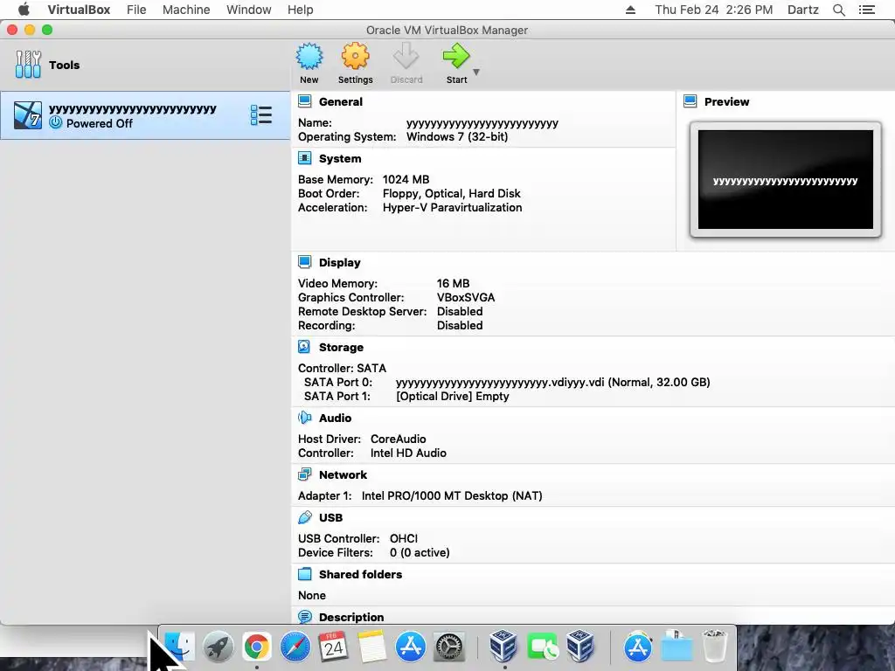Open the File menu
The image size is (895, 671).
136,10
